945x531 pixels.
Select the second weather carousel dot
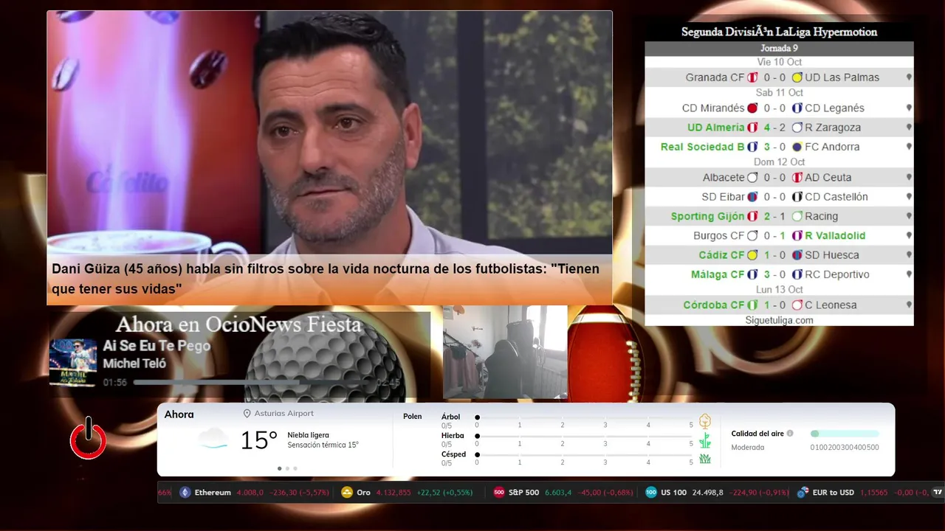pos(287,468)
